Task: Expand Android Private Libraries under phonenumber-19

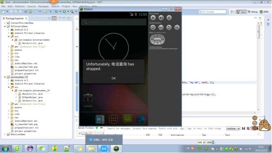Action: click(x=9, y=84)
